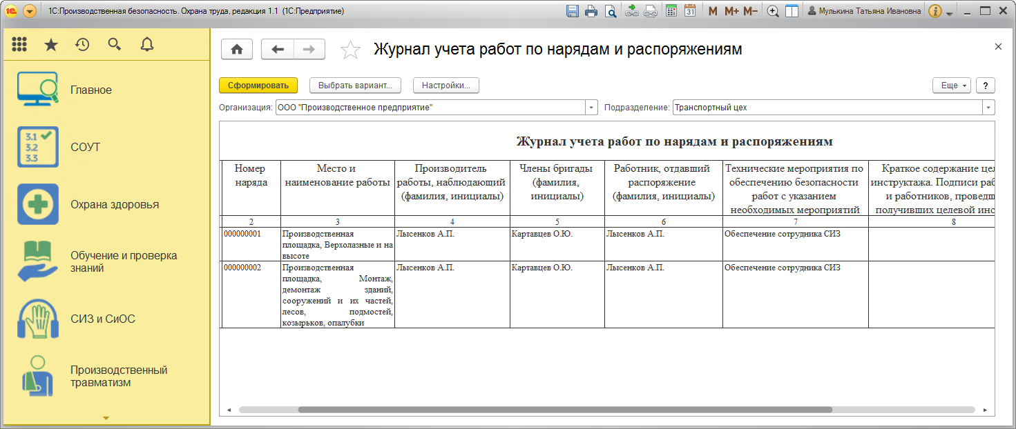Viewport: 1016px width, 429px height.
Task: Click the Подразделение input field
Action: [x=827, y=108]
